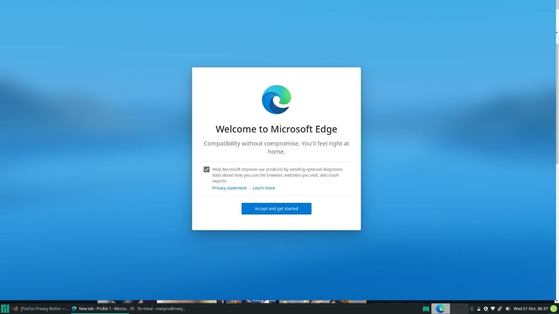Image resolution: width=559 pixels, height=314 pixels.
Task: Click the Accept and get started button
Action: coord(276,208)
